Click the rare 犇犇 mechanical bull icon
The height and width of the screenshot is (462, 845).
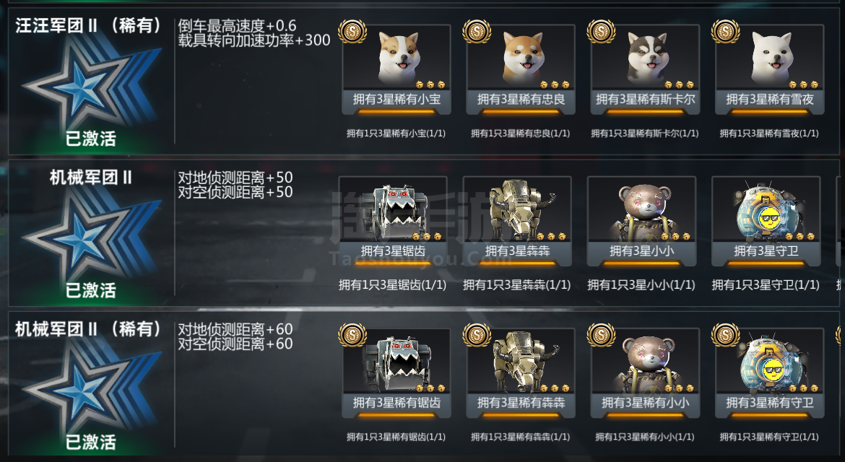(521, 361)
